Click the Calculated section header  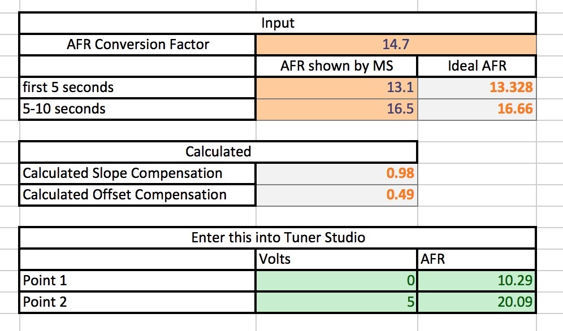[x=218, y=151]
